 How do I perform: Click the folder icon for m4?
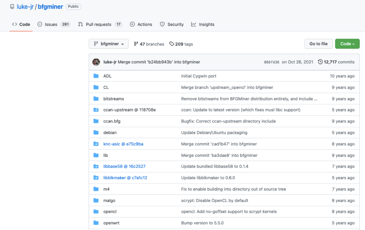coord(96,189)
